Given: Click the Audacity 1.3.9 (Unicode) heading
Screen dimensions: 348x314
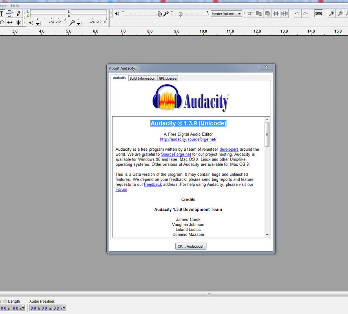Looking at the screenshot, I should tap(188, 123).
